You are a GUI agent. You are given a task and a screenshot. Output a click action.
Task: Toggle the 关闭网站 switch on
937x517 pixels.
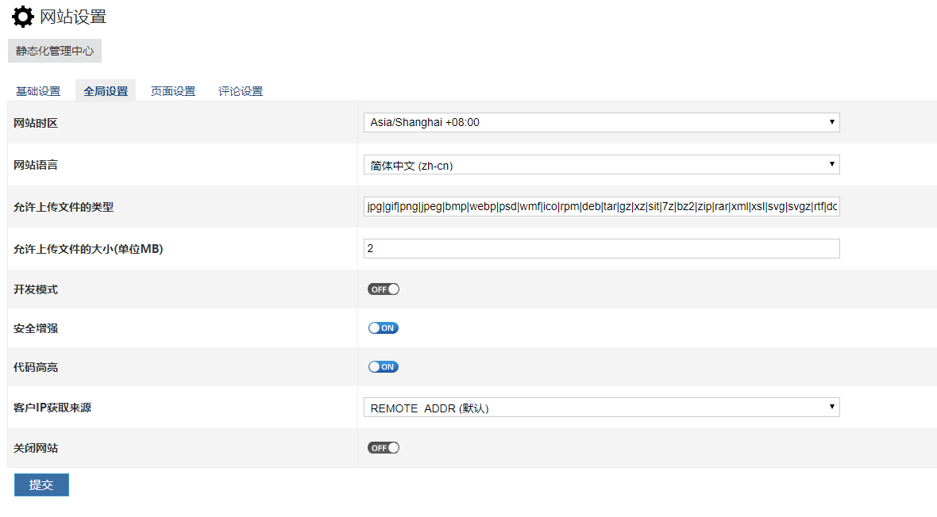point(384,448)
